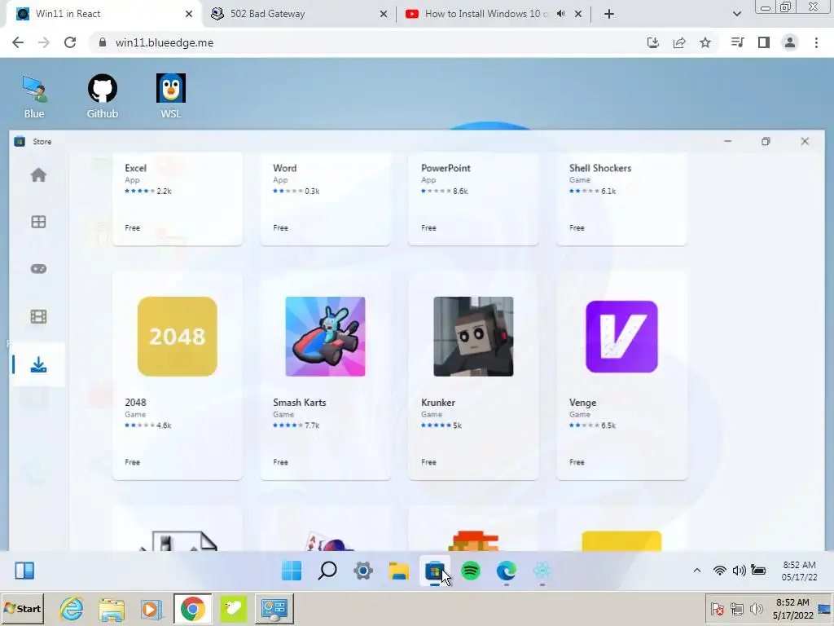Open Windows Explorer folder in host taskbar

[111, 608]
